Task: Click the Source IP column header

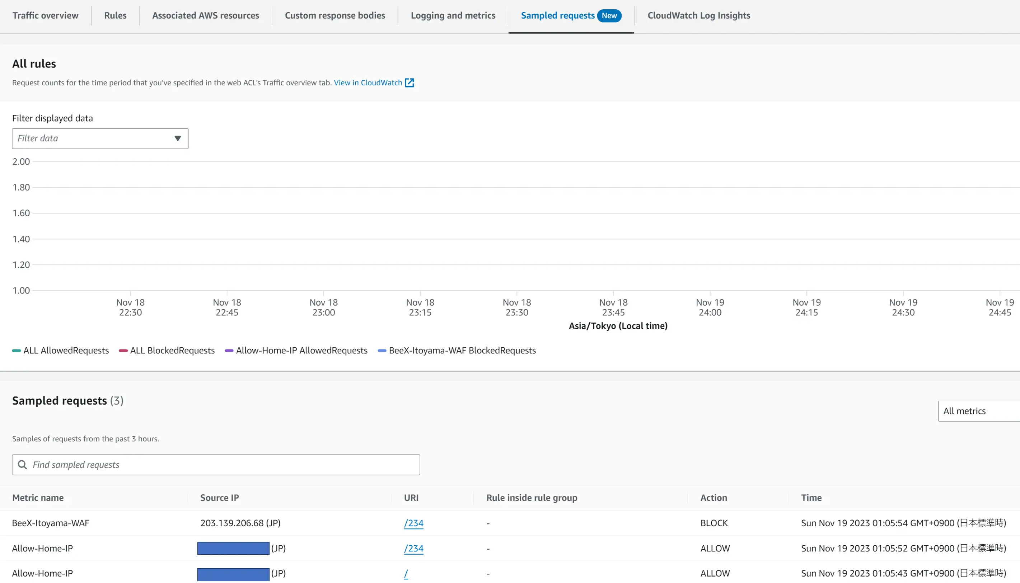Action: tap(219, 498)
